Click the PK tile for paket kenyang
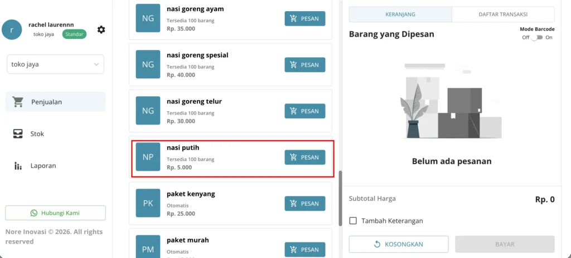 (x=148, y=203)
